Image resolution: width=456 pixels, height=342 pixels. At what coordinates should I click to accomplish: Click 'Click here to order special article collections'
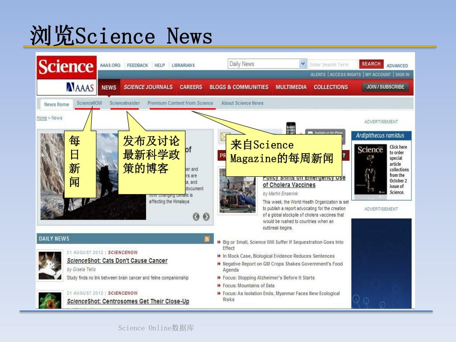(x=399, y=170)
